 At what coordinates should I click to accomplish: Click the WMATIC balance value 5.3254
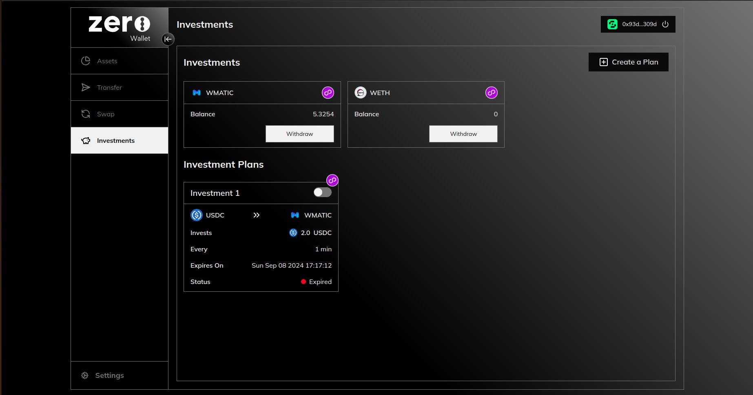[323, 114]
